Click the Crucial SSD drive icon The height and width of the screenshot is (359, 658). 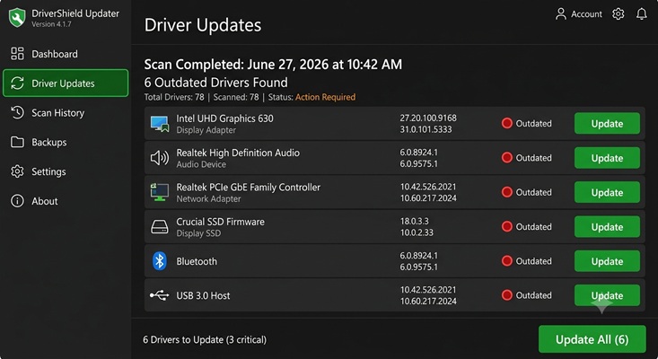pos(160,227)
